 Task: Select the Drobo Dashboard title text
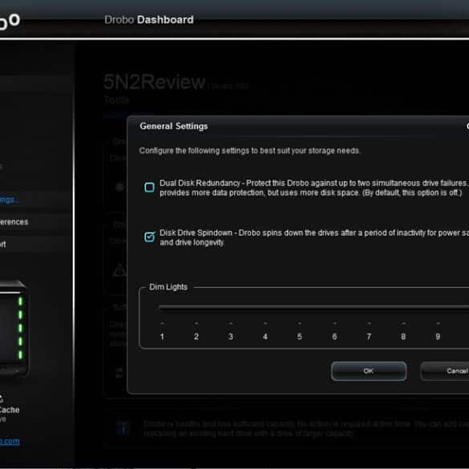pyautogui.click(x=149, y=20)
